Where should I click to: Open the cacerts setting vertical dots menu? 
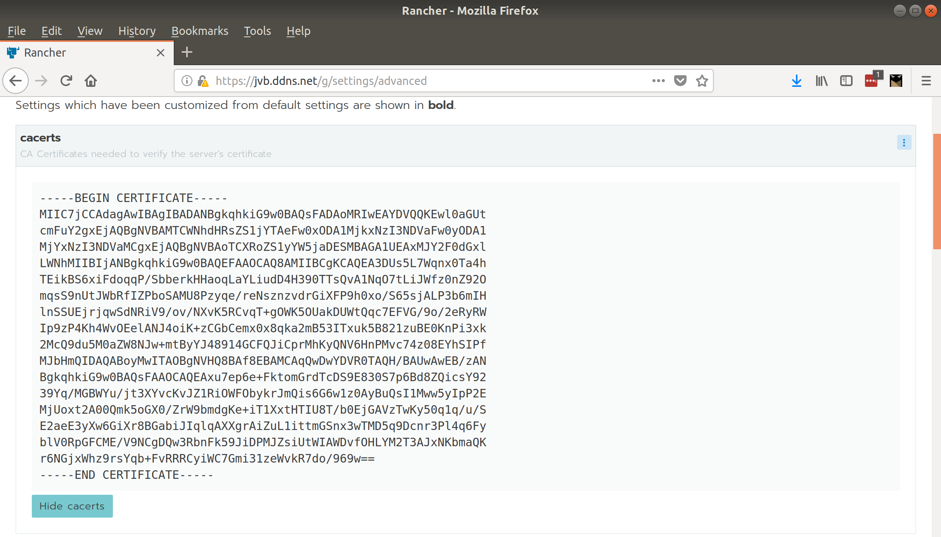click(x=904, y=143)
